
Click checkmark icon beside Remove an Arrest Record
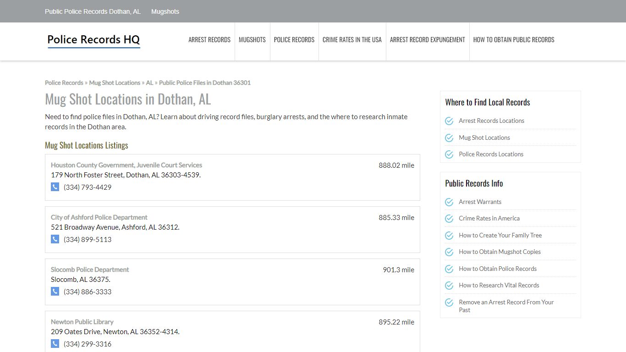pos(449,302)
